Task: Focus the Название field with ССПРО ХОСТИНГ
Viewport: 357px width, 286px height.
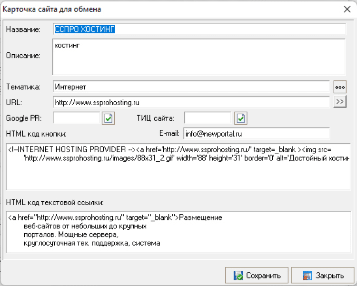Action: coord(199,29)
